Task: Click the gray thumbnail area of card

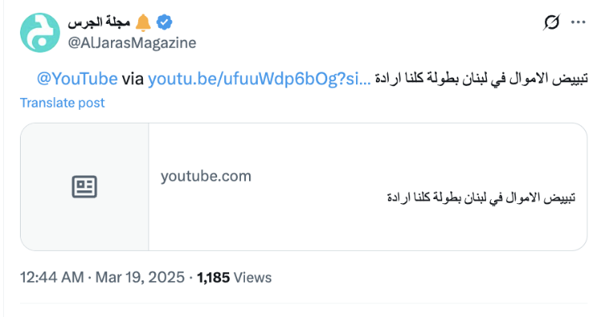Action: pyautogui.click(x=85, y=186)
